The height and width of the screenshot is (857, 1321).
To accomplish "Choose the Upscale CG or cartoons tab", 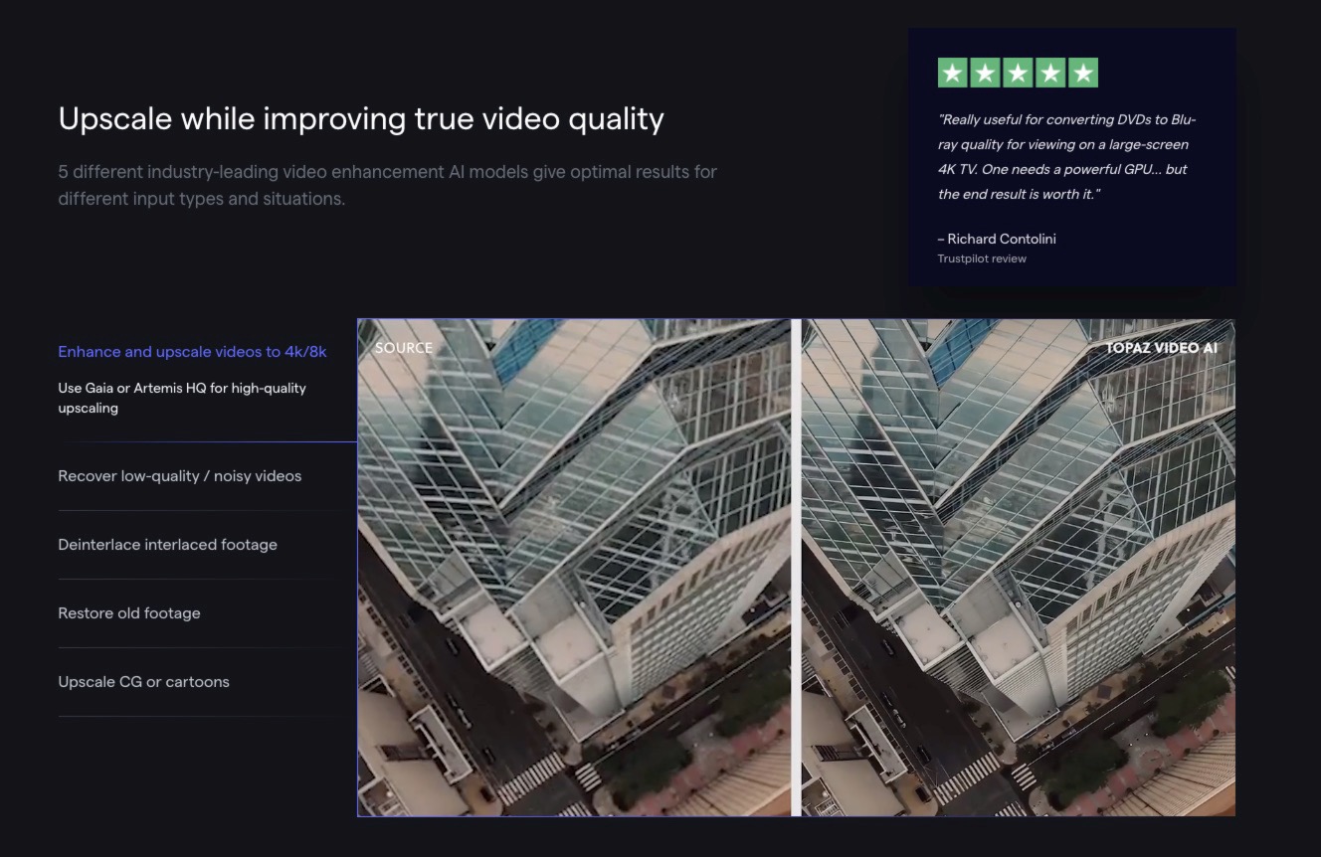I will (143, 682).
